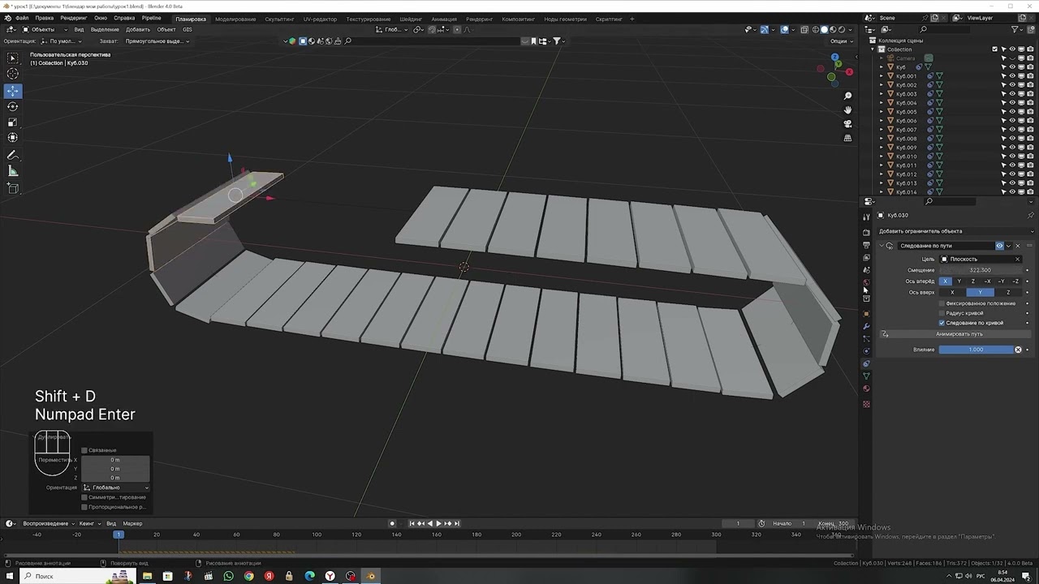Open the Material properties tab

point(866,389)
